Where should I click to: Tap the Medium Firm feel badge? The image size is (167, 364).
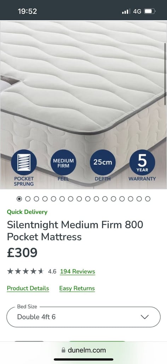(x=63, y=162)
